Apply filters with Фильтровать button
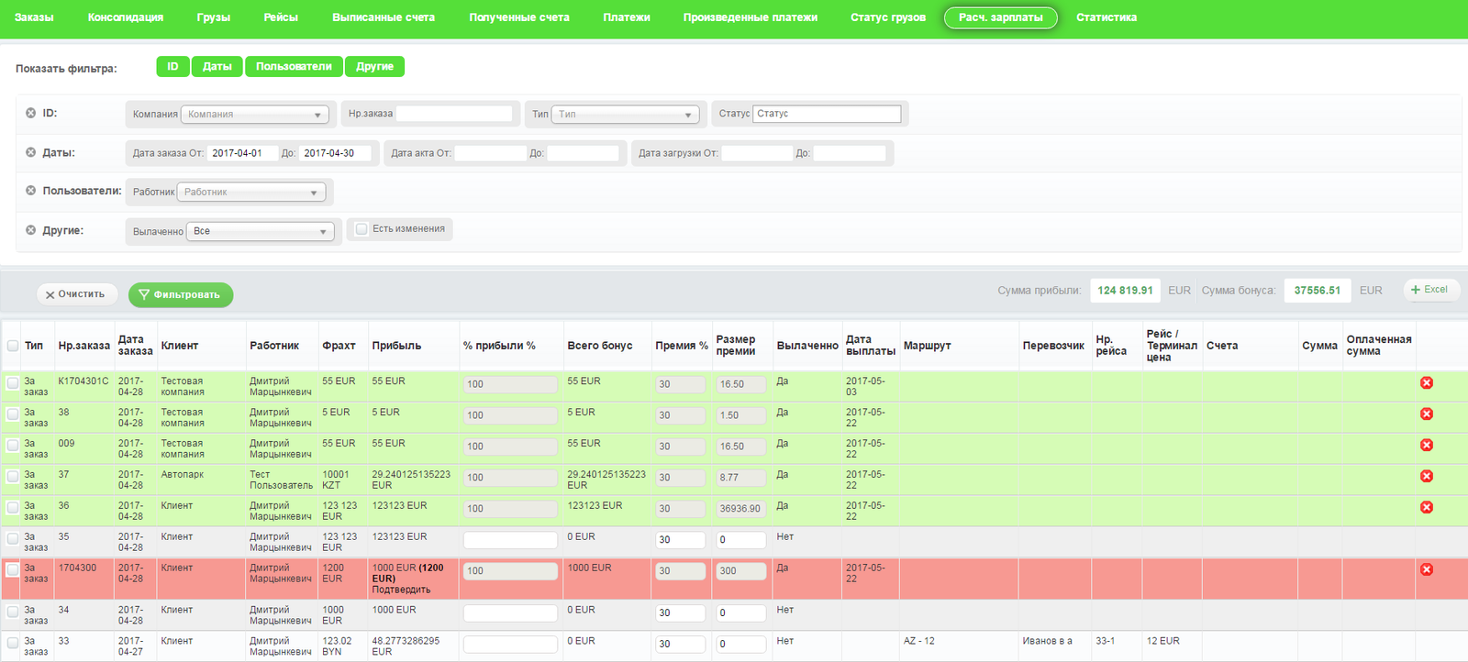The height and width of the screenshot is (662, 1468). coord(181,294)
